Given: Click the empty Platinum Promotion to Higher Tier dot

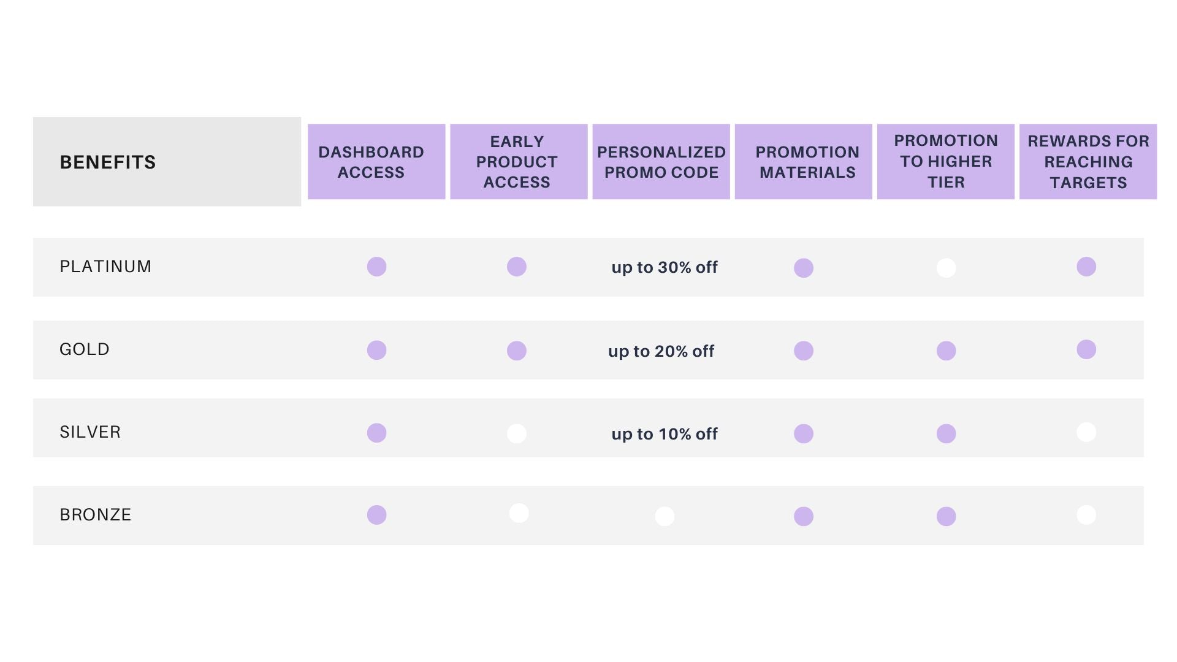Looking at the screenshot, I should pyautogui.click(x=946, y=268).
